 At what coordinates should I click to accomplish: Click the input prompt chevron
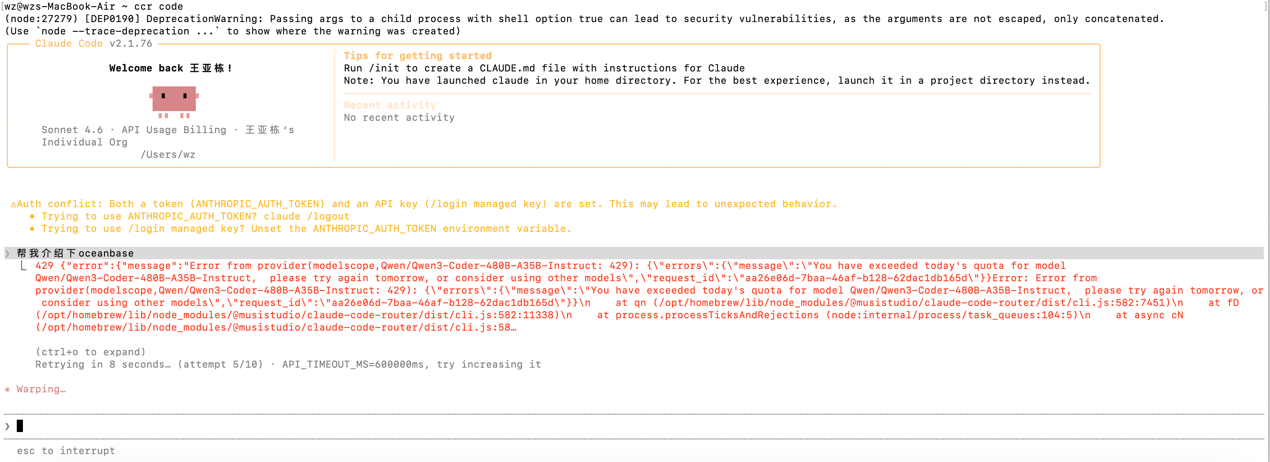click(x=7, y=426)
